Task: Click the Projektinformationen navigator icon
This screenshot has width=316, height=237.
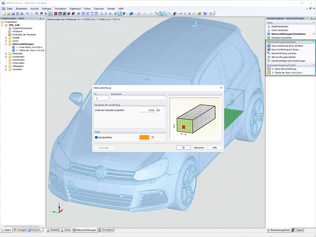Action: click(x=10, y=28)
